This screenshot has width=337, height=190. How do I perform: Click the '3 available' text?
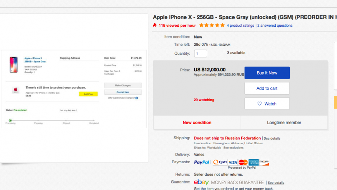(236, 53)
